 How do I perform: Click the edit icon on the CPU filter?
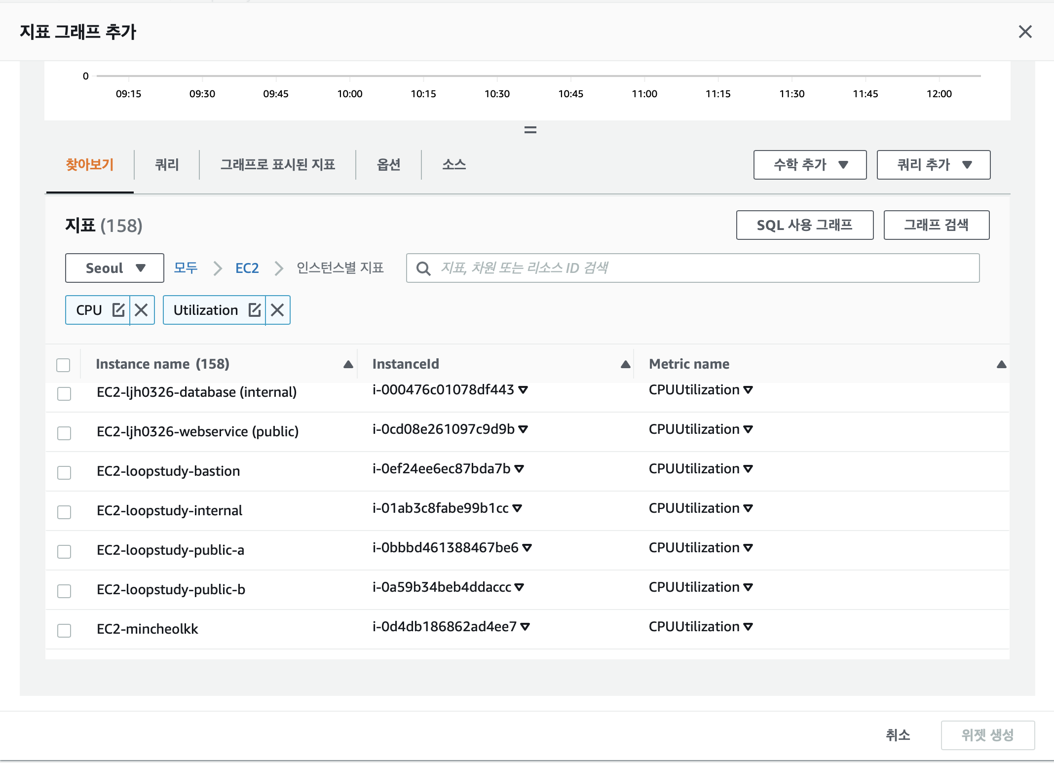(118, 310)
